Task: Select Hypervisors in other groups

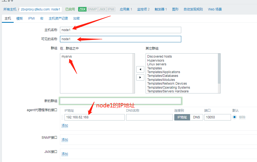Action: (x=156, y=60)
